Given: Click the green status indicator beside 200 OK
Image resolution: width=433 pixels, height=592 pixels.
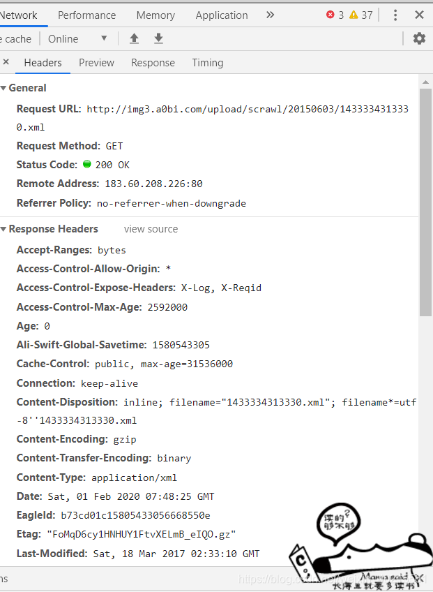Looking at the screenshot, I should tap(87, 164).
